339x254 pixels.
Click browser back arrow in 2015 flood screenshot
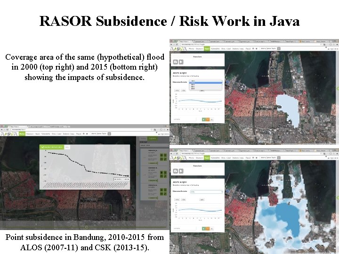(x=171, y=153)
